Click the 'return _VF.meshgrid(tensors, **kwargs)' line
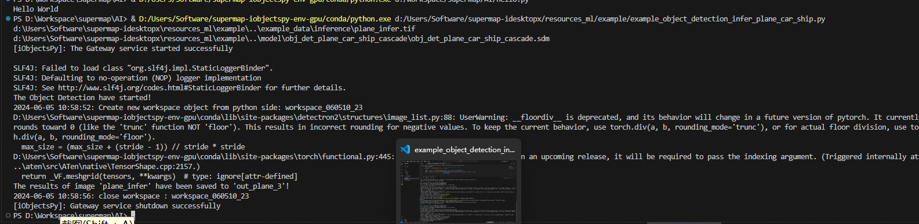This screenshot has width=919, height=224. (159, 177)
